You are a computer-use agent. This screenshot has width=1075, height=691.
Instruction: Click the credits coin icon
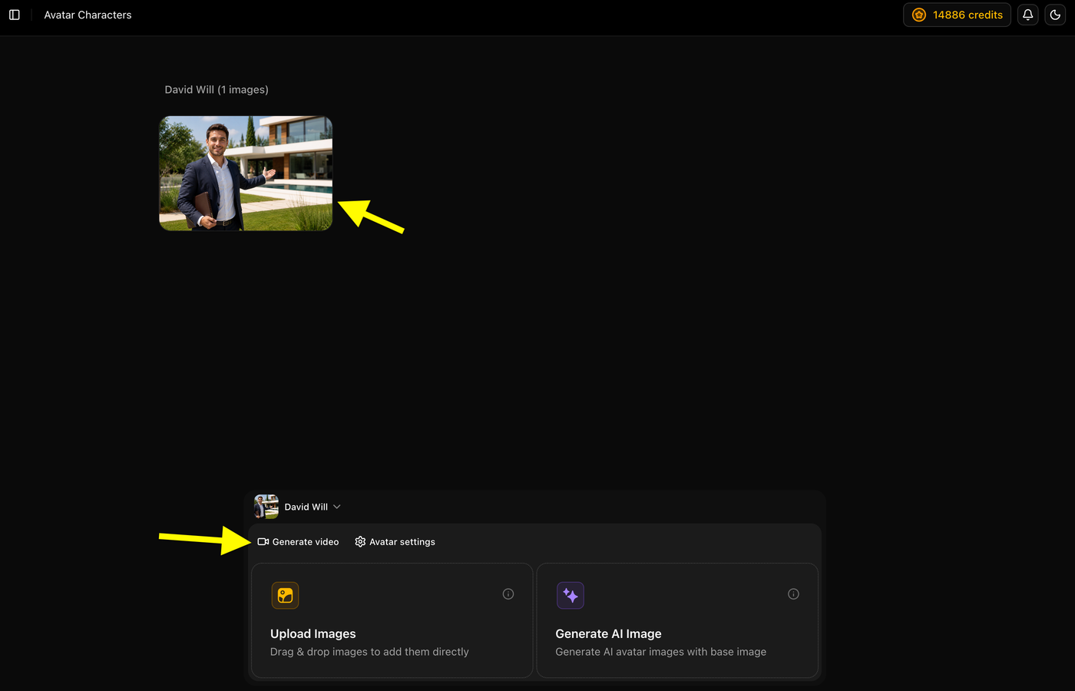(x=918, y=15)
